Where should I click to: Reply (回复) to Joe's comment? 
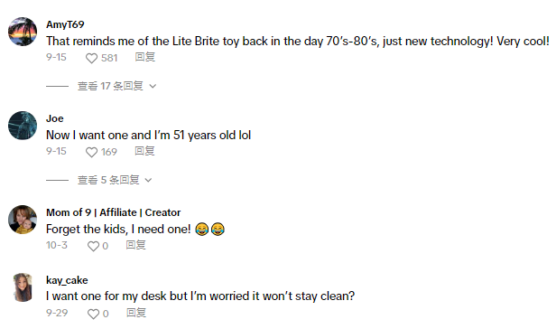tap(144, 151)
